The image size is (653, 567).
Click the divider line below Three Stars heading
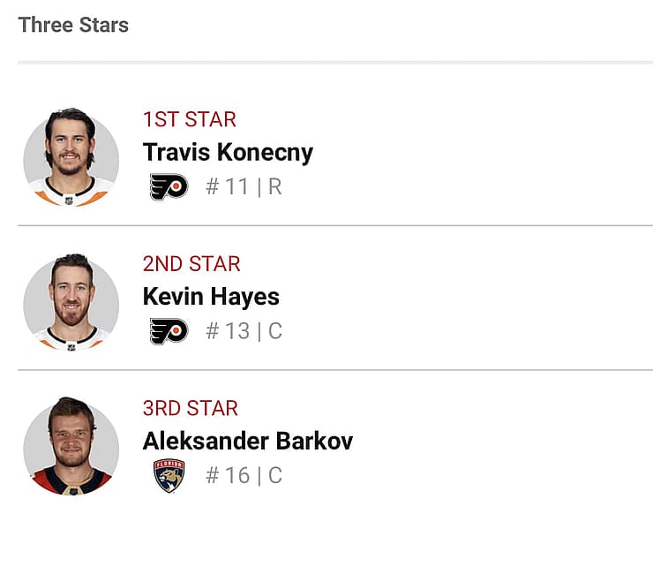pyautogui.click(x=335, y=63)
